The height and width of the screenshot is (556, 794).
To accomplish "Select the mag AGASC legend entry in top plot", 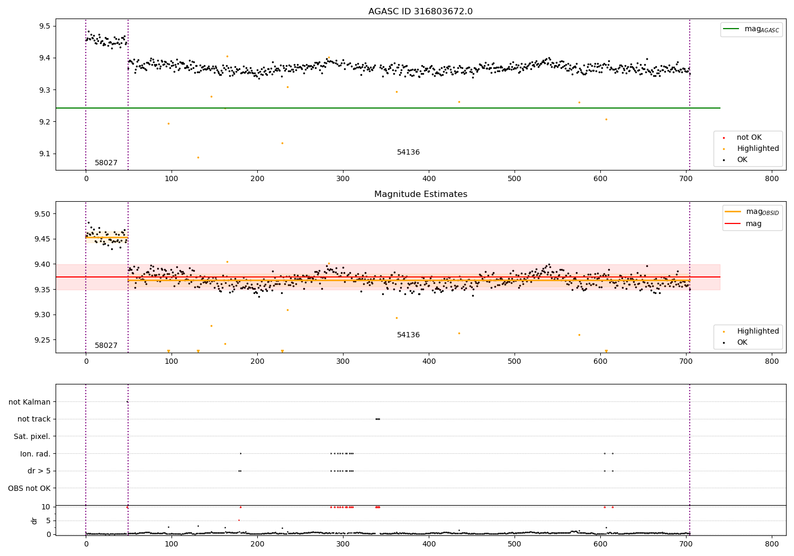I will click(751, 29).
